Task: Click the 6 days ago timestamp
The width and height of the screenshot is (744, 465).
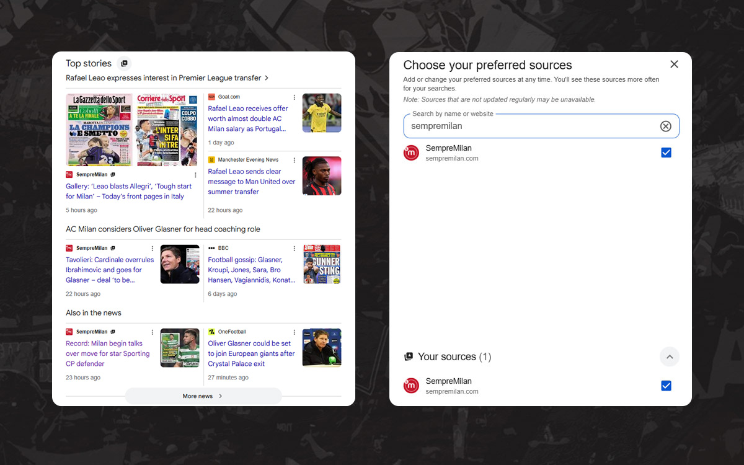Action: [223, 294]
